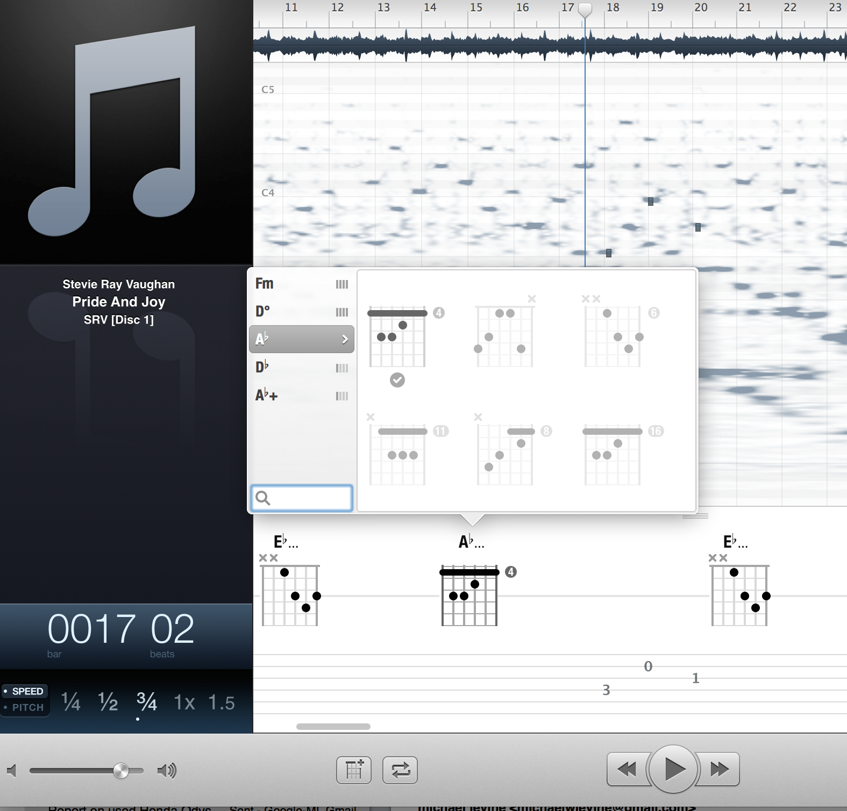Viewport: 847px width, 811px height.
Task: Click artist name Stevie Ray Vaughan
Action: (119, 284)
